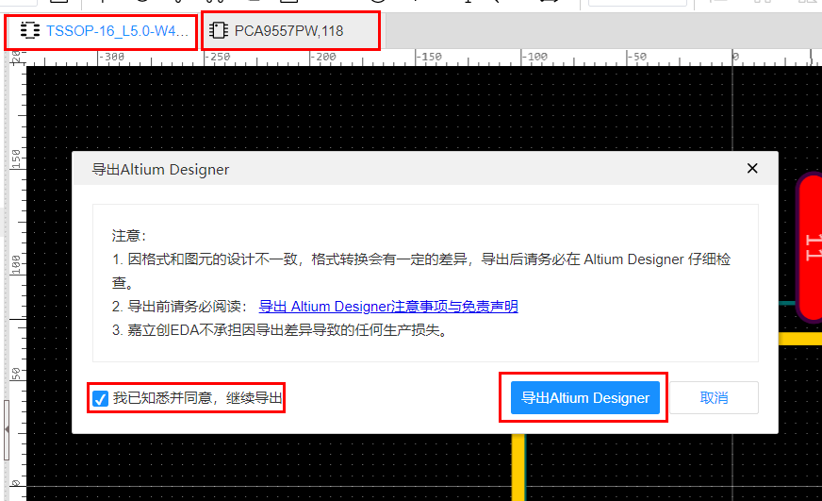This screenshot has width=822, height=501.
Task: Open the PCA9557PW,118 symbol tab
Action: tap(290, 31)
